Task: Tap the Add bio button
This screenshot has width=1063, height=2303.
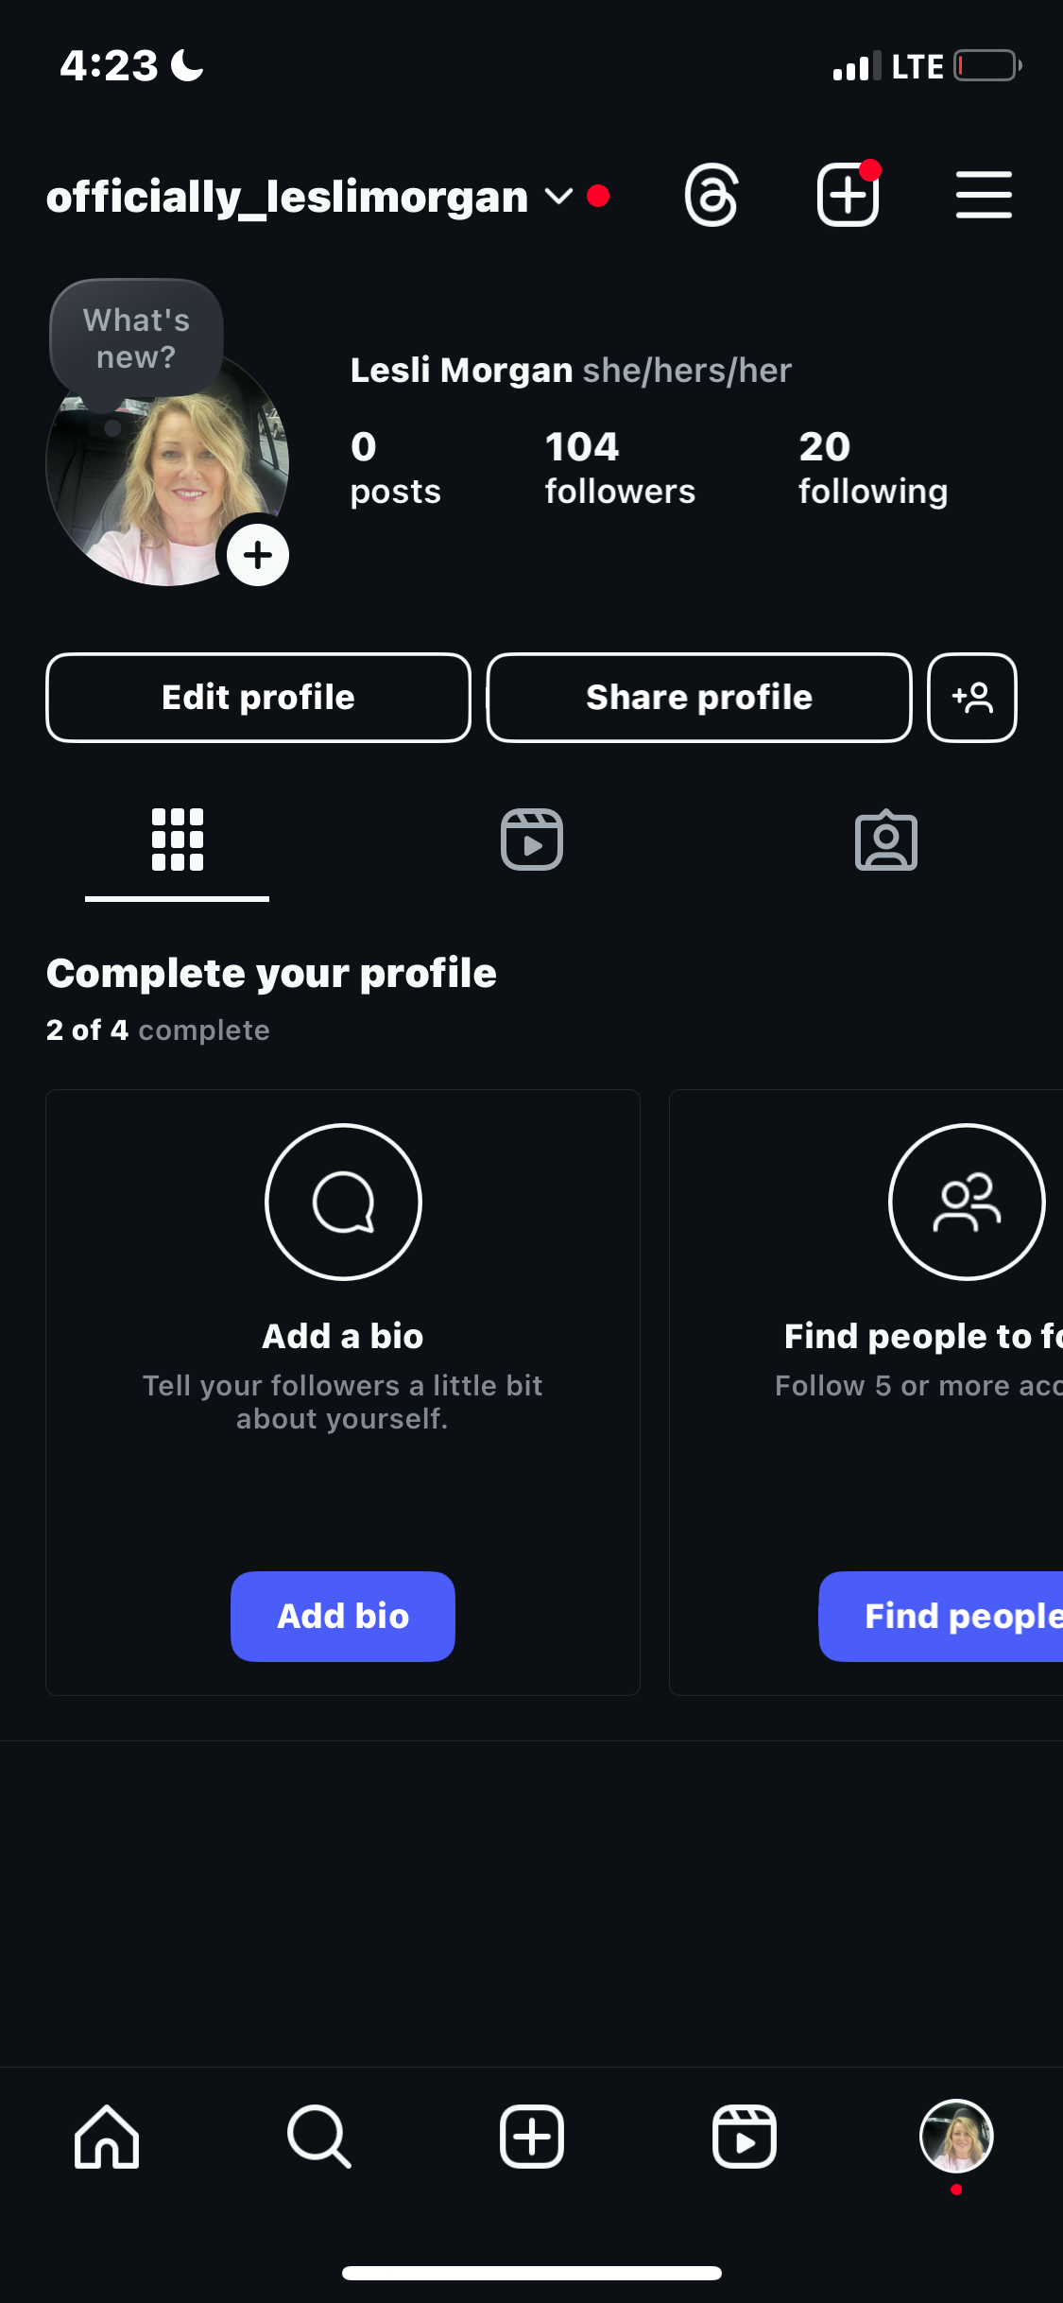Action: point(343,1617)
